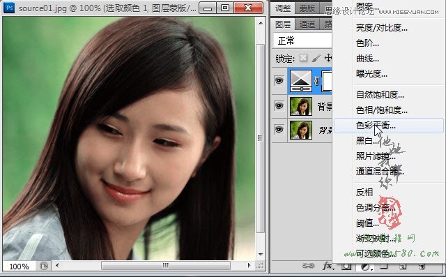Select 黑白... adjustment

click(x=367, y=141)
